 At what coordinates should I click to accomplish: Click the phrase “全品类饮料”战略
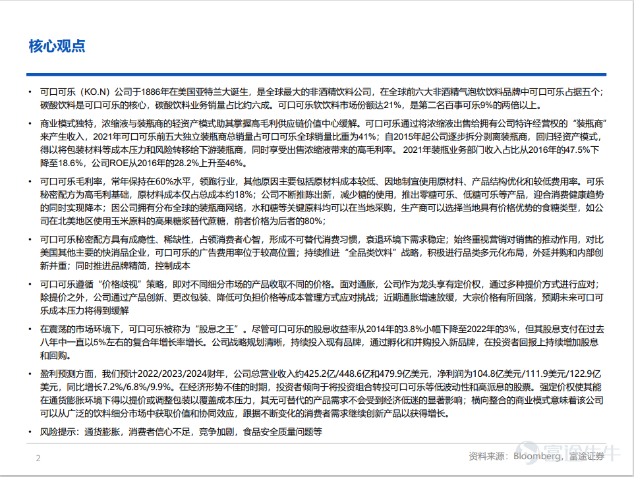tap(382, 252)
